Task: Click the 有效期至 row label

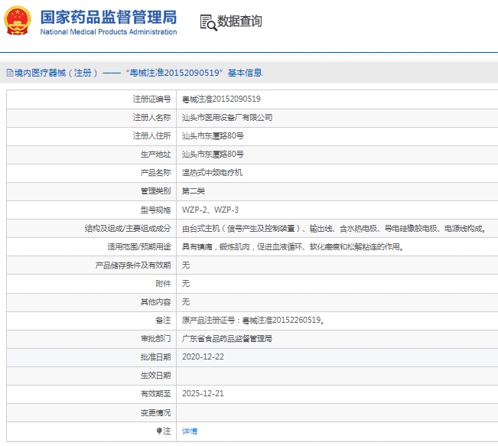Action: (x=155, y=394)
